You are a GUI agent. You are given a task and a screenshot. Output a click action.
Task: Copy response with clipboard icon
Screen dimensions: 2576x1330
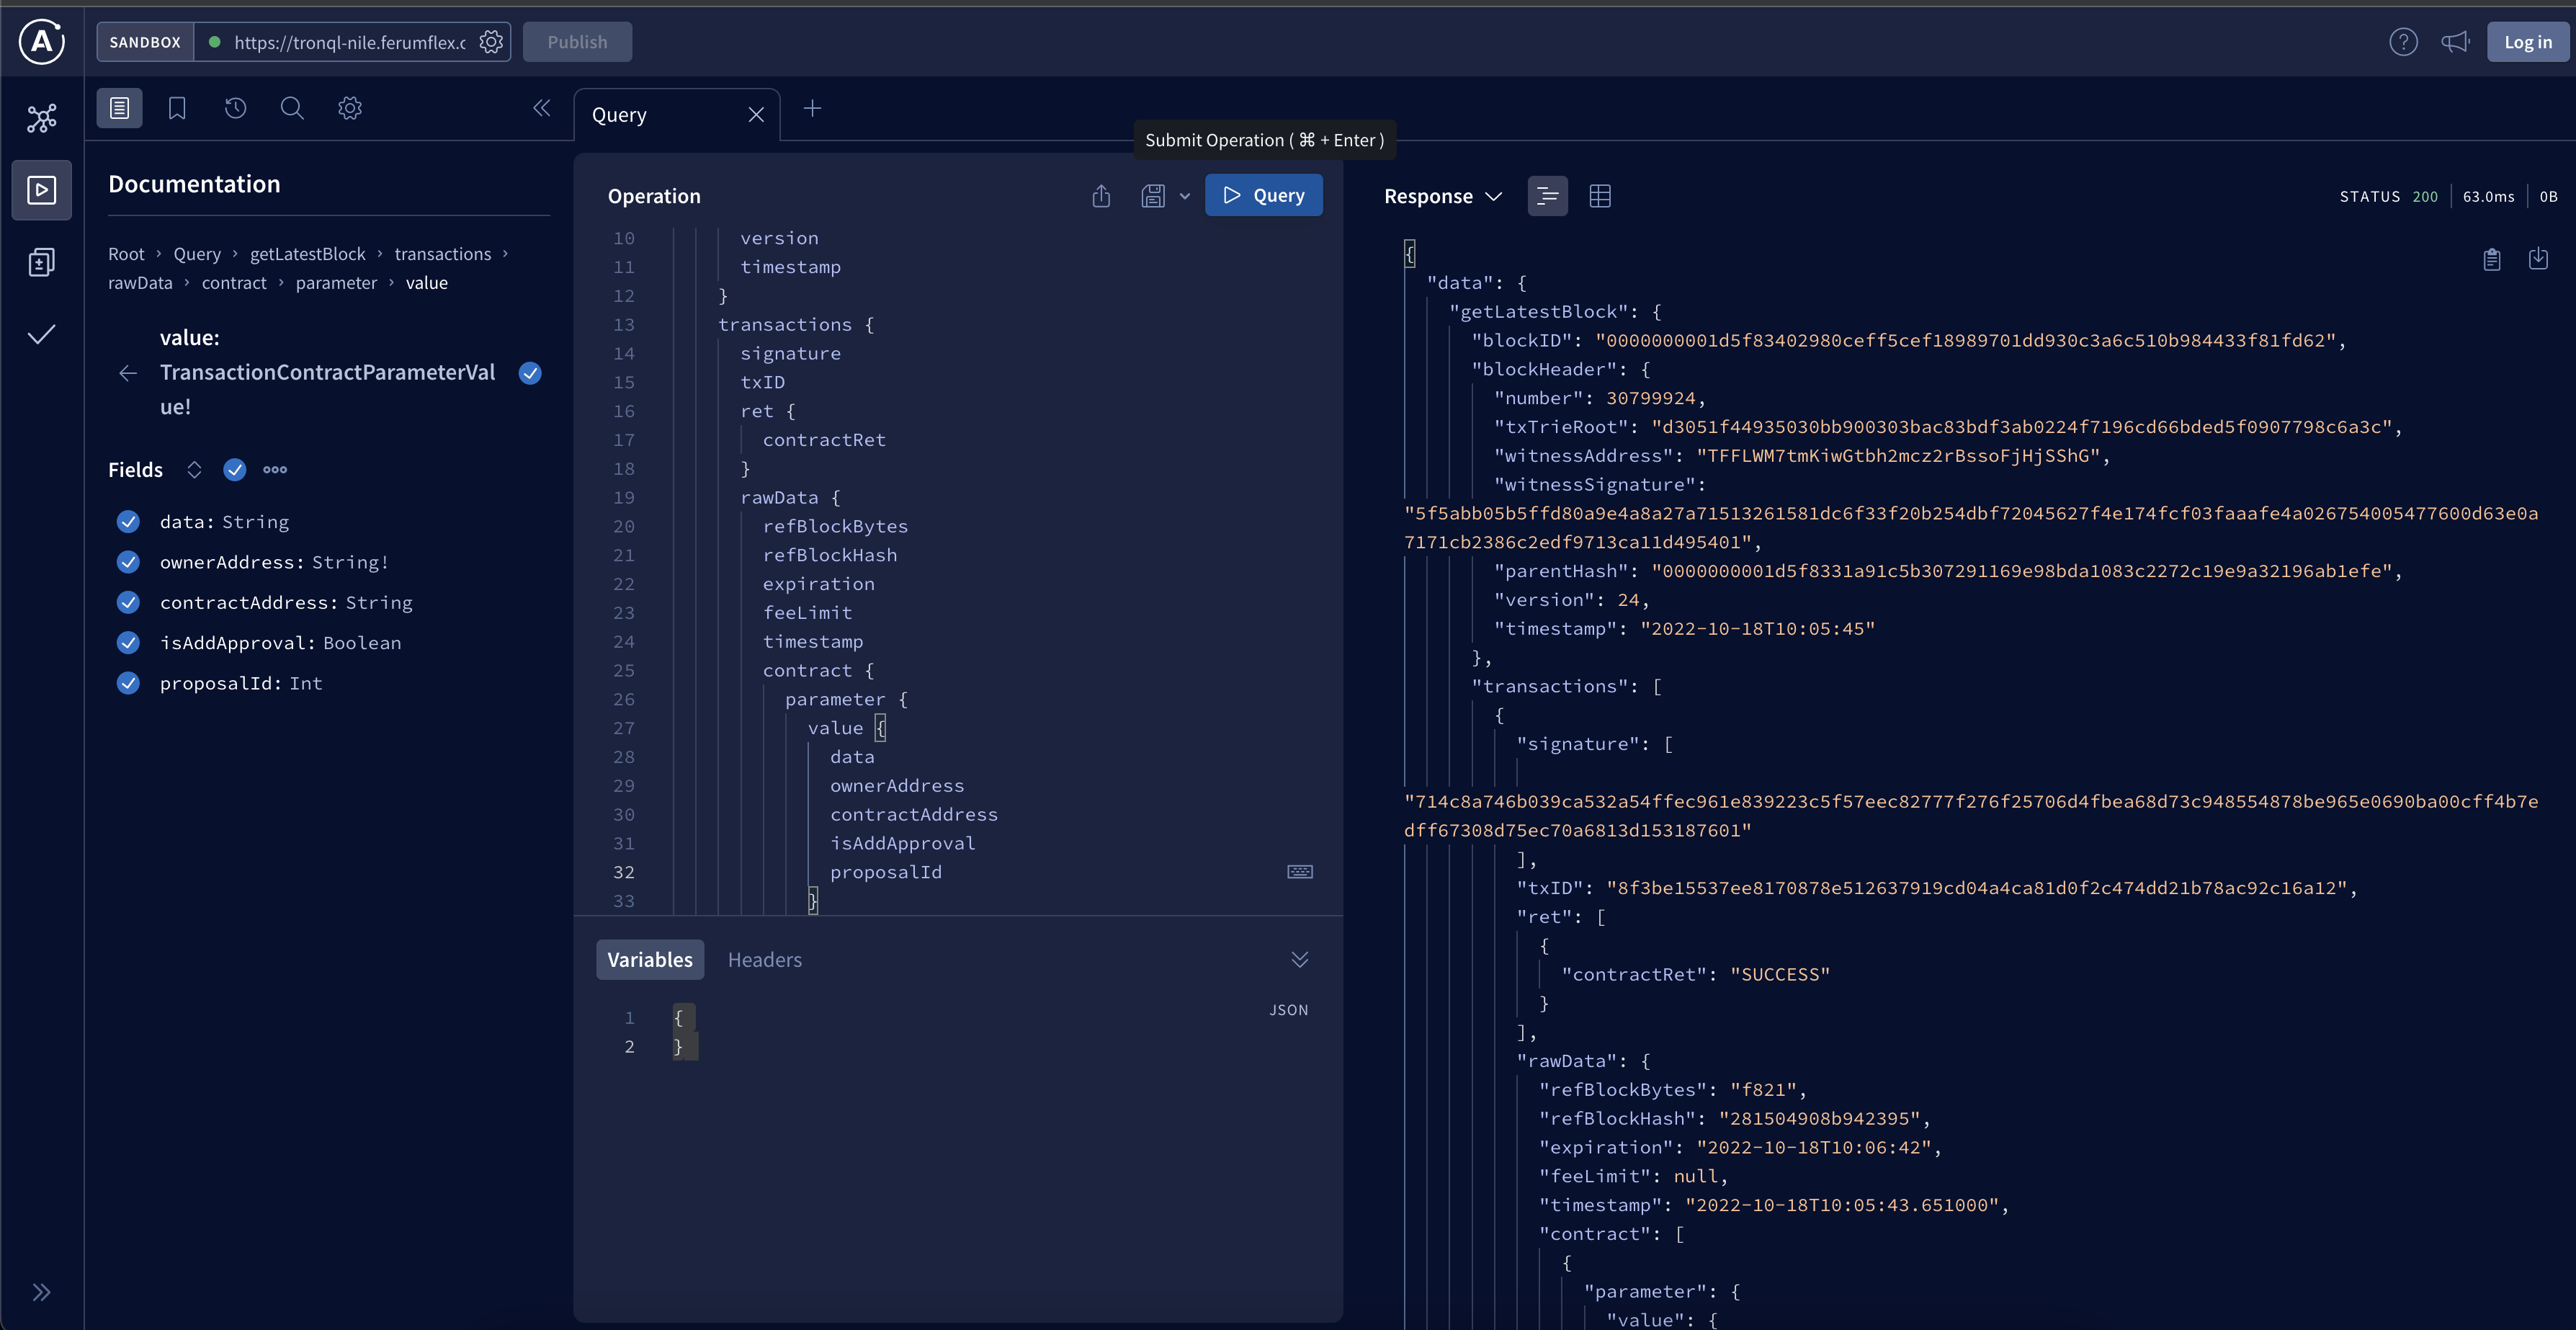[2492, 260]
